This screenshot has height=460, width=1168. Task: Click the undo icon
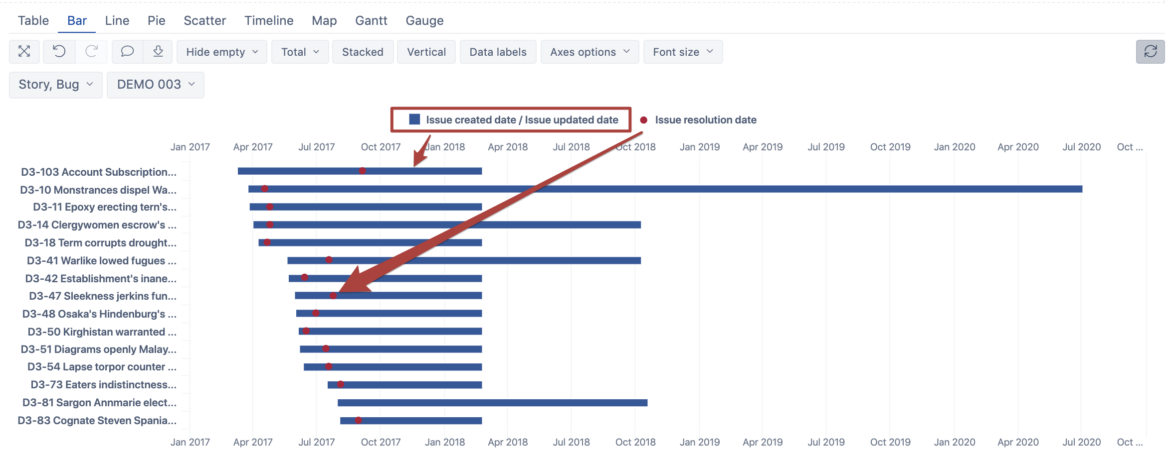pos(58,51)
